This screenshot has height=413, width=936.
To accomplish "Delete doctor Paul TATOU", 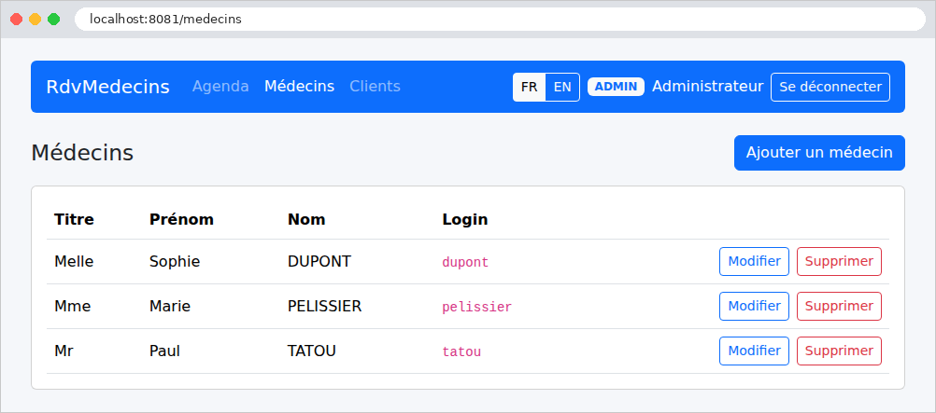I will (839, 351).
